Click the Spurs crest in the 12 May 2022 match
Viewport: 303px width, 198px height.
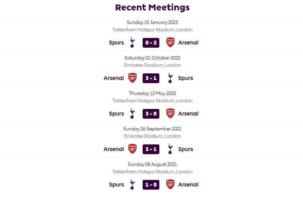coord(132,113)
